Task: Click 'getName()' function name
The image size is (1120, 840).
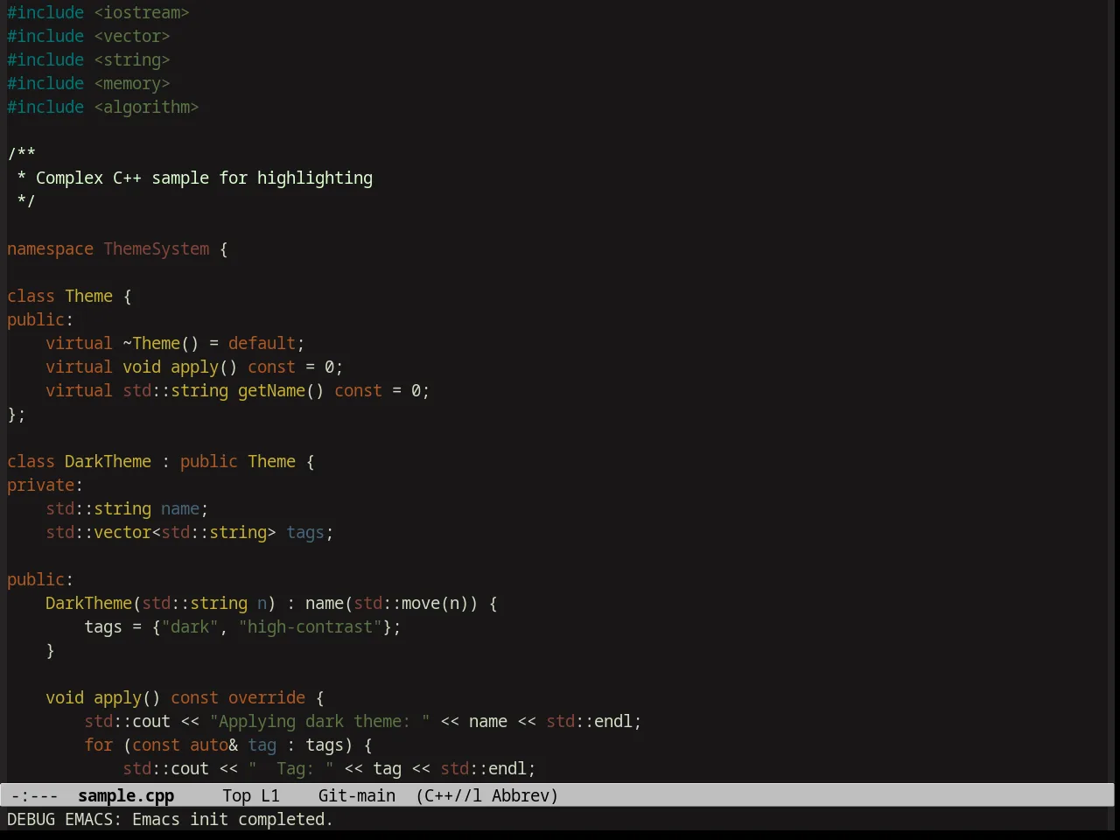Action: tap(281, 390)
